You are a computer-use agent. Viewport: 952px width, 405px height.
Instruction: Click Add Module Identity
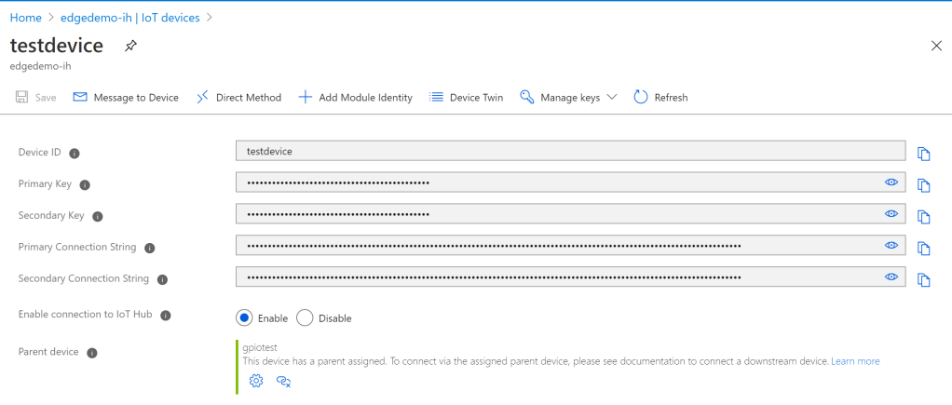tap(355, 97)
